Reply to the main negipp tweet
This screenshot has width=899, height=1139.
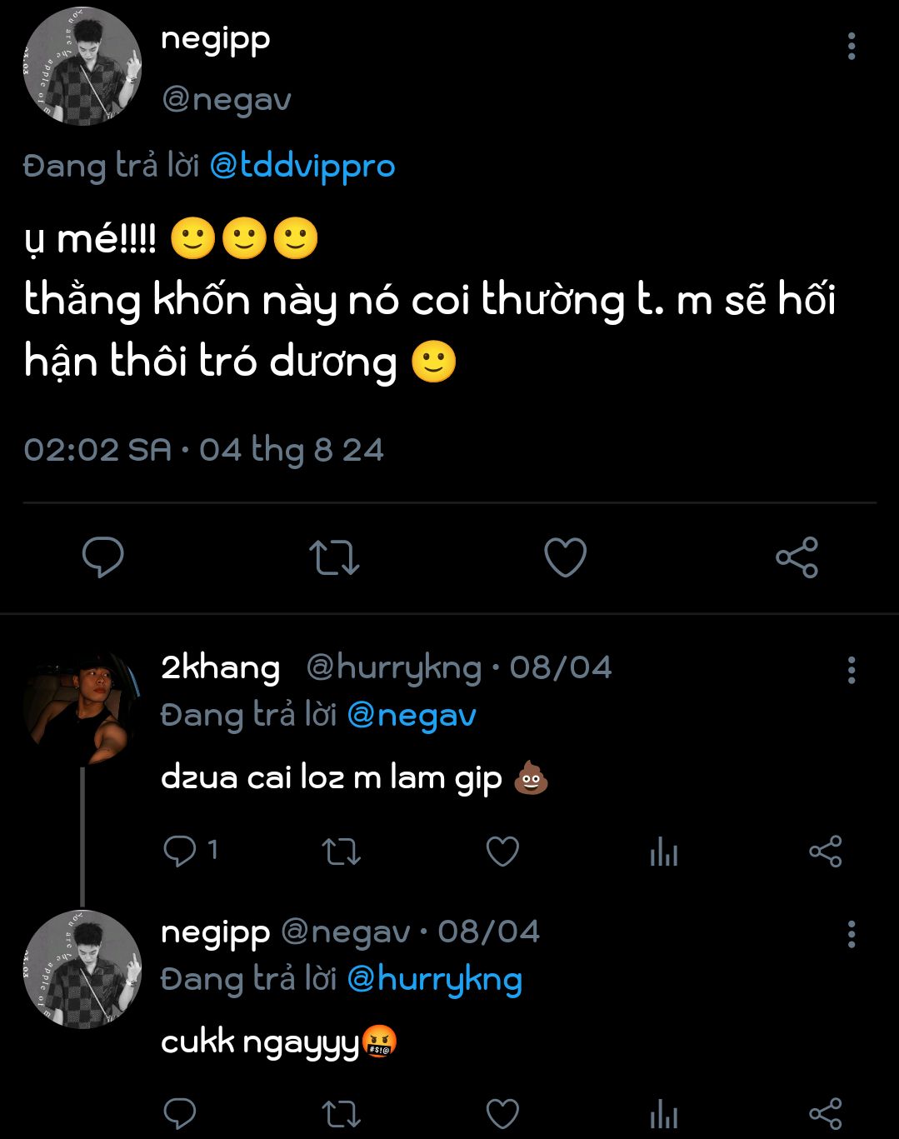click(x=102, y=557)
